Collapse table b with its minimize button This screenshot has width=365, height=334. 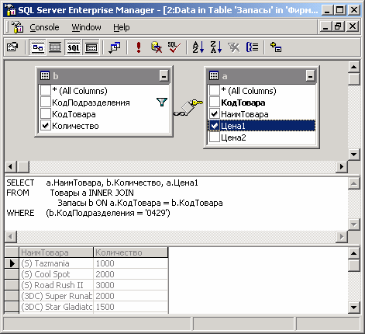(164, 76)
